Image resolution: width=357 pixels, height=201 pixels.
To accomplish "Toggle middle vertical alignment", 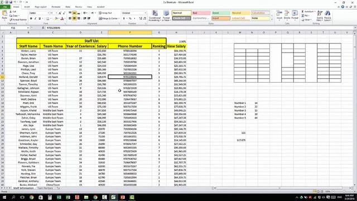I will coord(74,13).
